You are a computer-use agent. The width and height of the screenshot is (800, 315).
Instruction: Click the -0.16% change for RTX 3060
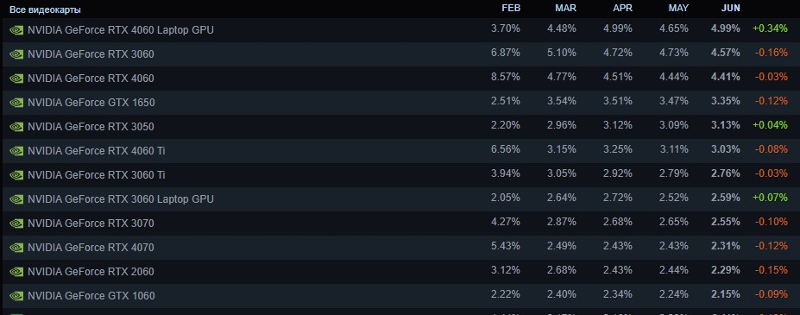[771, 54]
